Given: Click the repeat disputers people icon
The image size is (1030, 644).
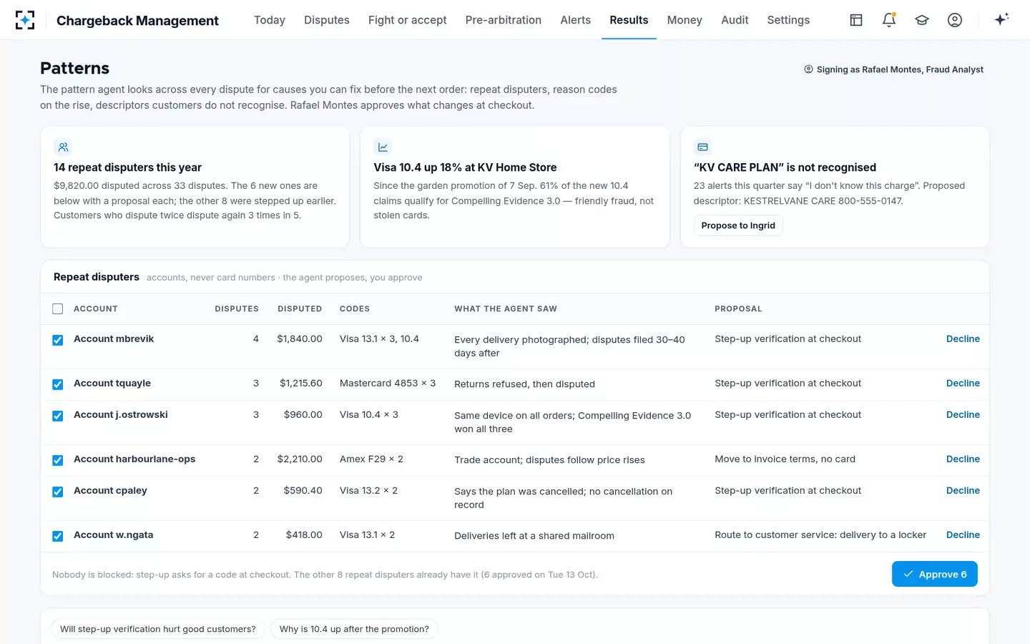Looking at the screenshot, I should pos(63,147).
